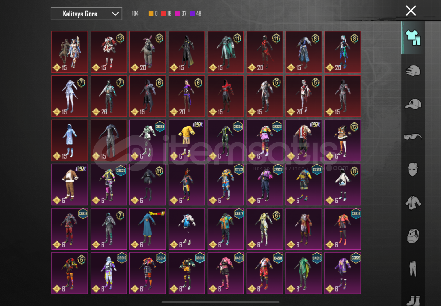Select the C5S15 season outfit
The image size is (441, 306).
[109, 273]
